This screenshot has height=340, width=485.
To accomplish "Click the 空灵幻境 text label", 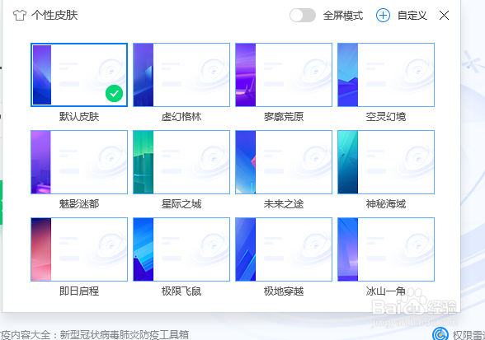I will point(386,117).
